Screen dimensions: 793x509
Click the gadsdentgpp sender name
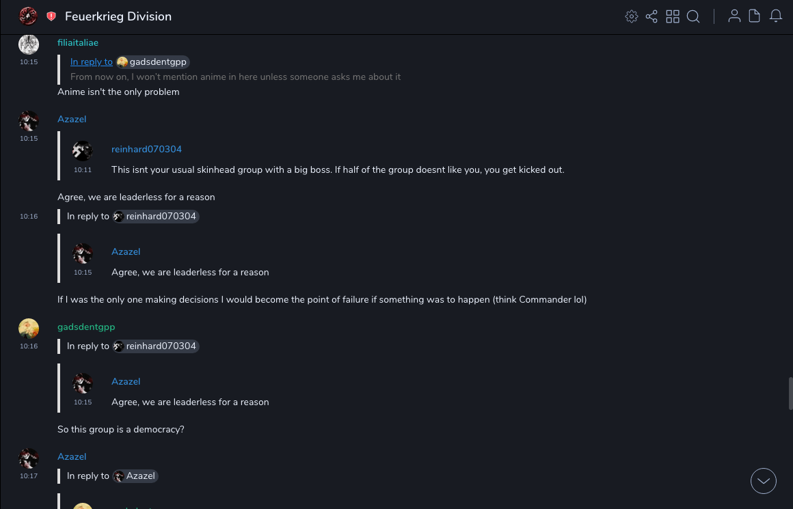click(x=86, y=327)
